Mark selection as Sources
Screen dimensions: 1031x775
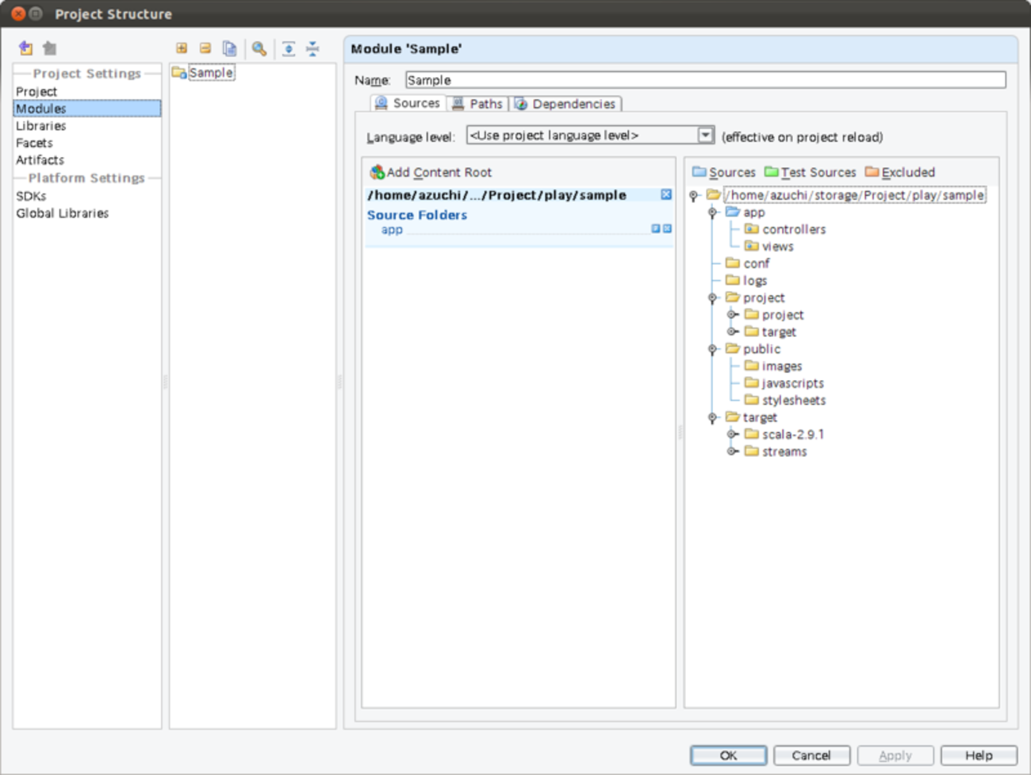[x=723, y=172]
